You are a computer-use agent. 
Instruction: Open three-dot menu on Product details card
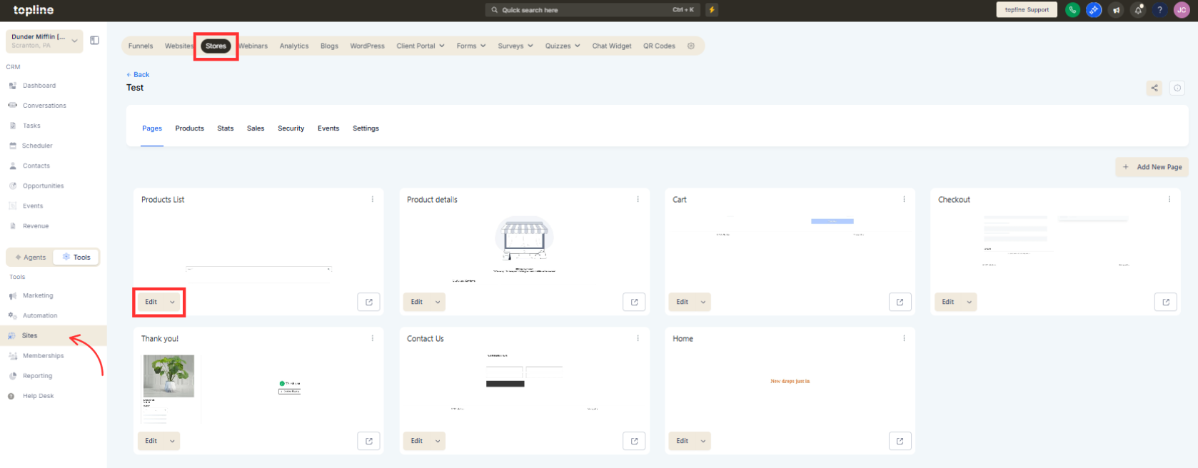pyautogui.click(x=638, y=200)
